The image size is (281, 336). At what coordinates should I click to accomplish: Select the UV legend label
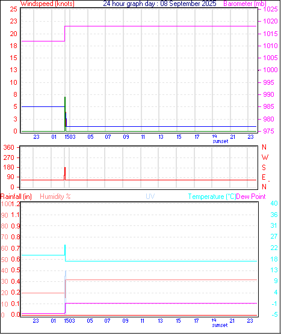point(150,197)
